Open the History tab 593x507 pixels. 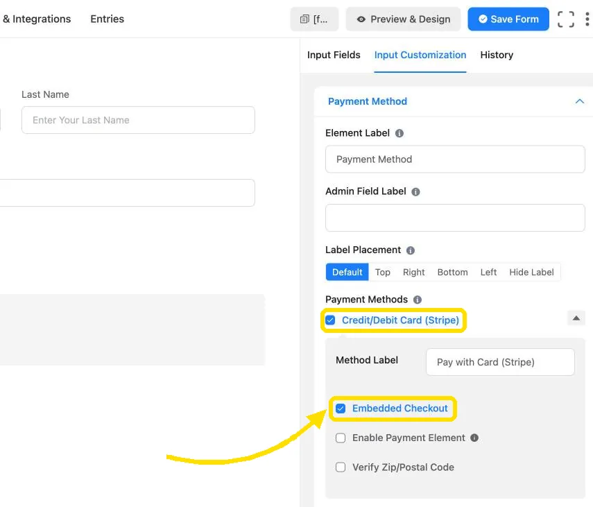click(497, 55)
